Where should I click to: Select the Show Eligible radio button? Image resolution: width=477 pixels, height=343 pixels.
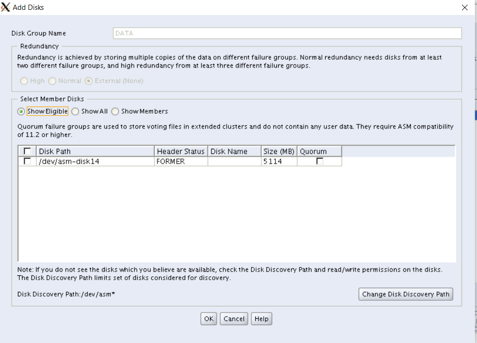(x=21, y=111)
